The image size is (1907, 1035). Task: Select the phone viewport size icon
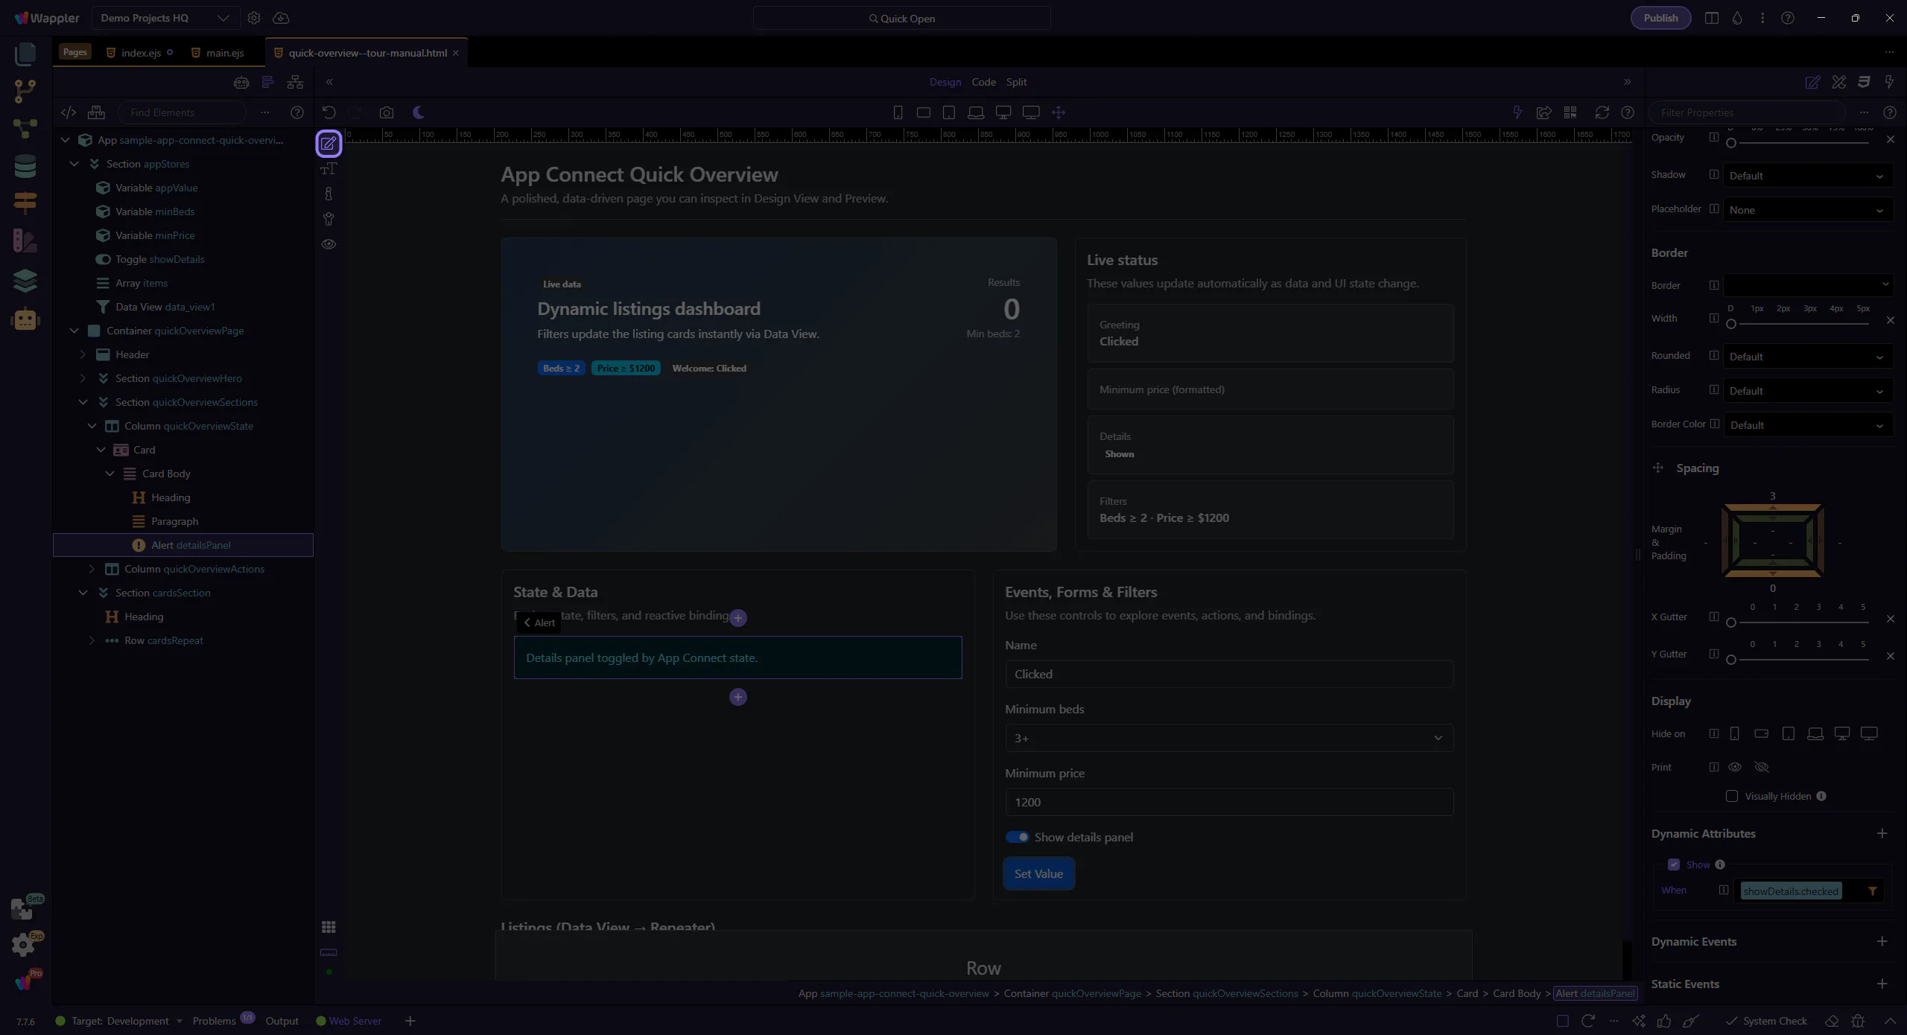[898, 112]
